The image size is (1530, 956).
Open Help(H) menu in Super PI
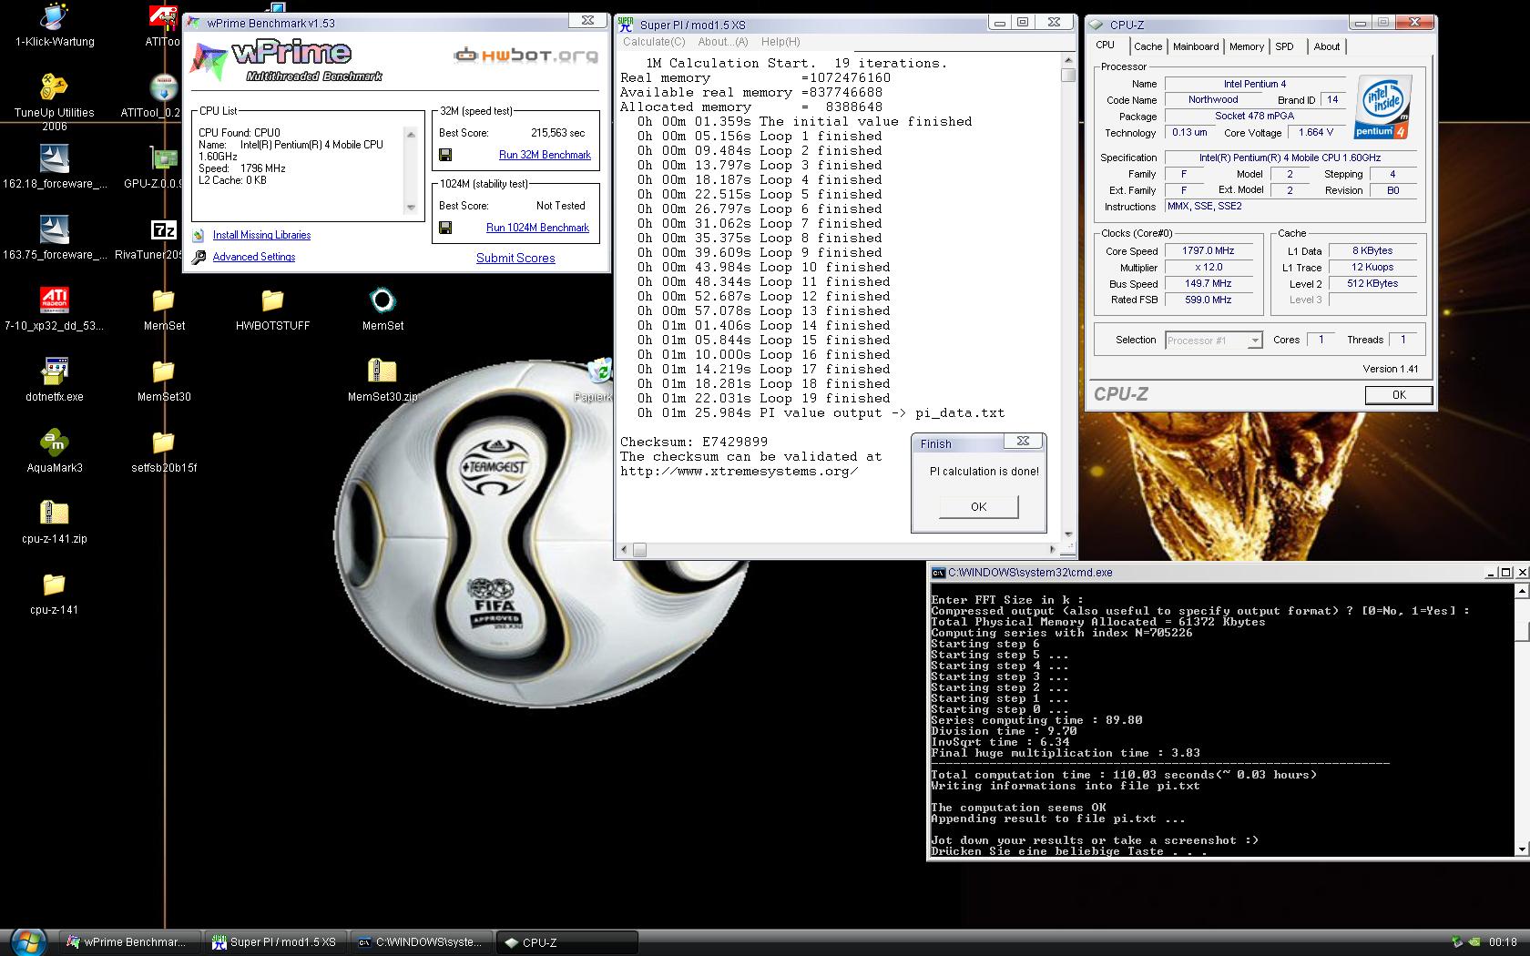click(x=780, y=42)
